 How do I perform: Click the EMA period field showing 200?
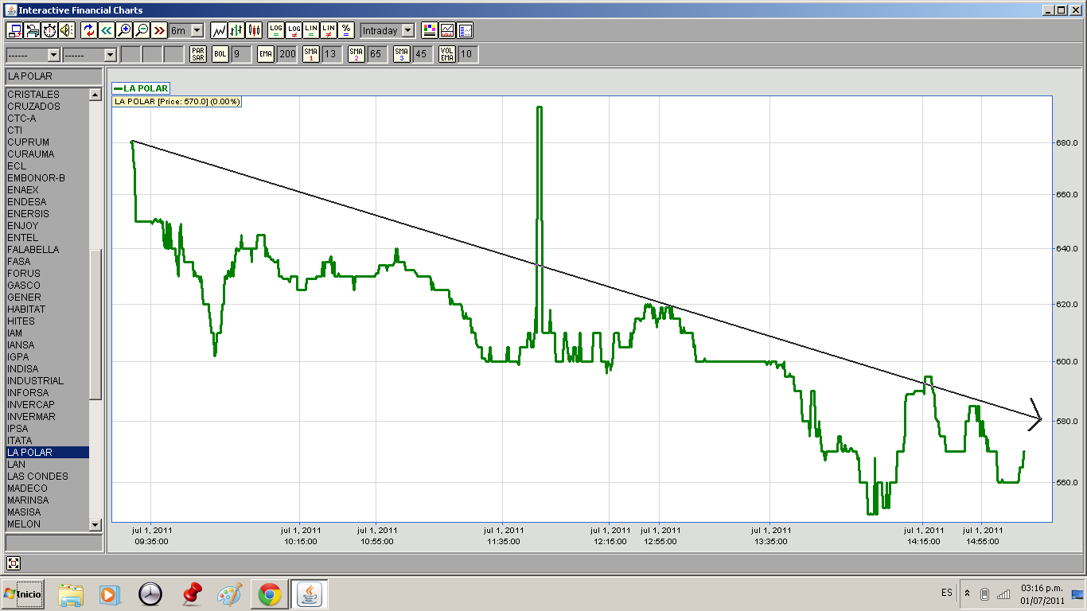pyautogui.click(x=286, y=54)
